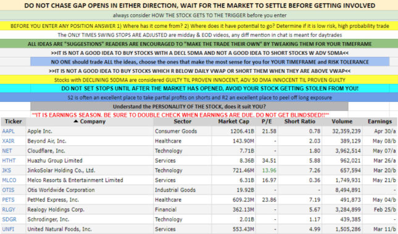398x234 pixels.
Task: Click the earnings date Mar 11/b
Action: pyautogui.click(x=384, y=229)
